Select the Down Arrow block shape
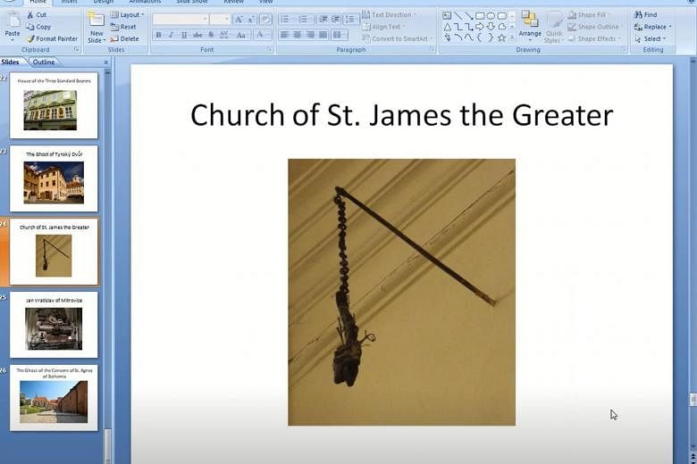This screenshot has height=464, width=697. [x=491, y=27]
